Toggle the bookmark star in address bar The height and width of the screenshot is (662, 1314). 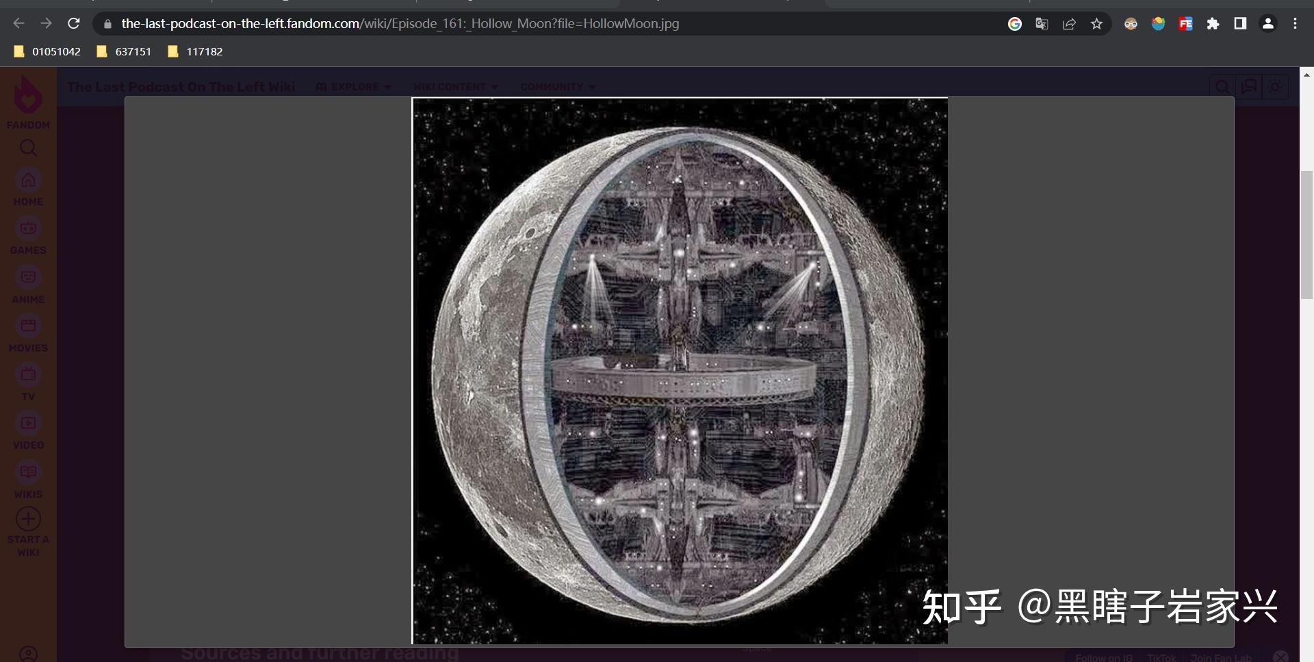[x=1096, y=23]
